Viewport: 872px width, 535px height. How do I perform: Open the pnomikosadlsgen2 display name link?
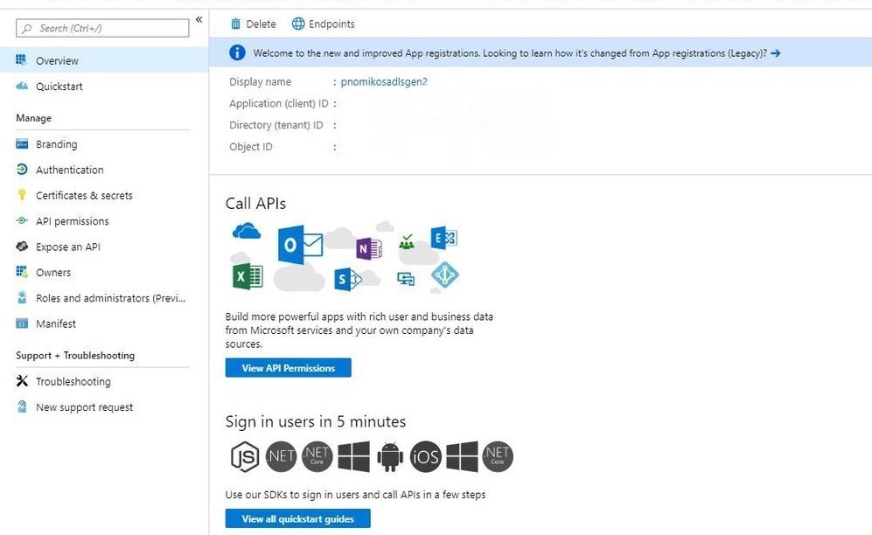click(x=383, y=80)
